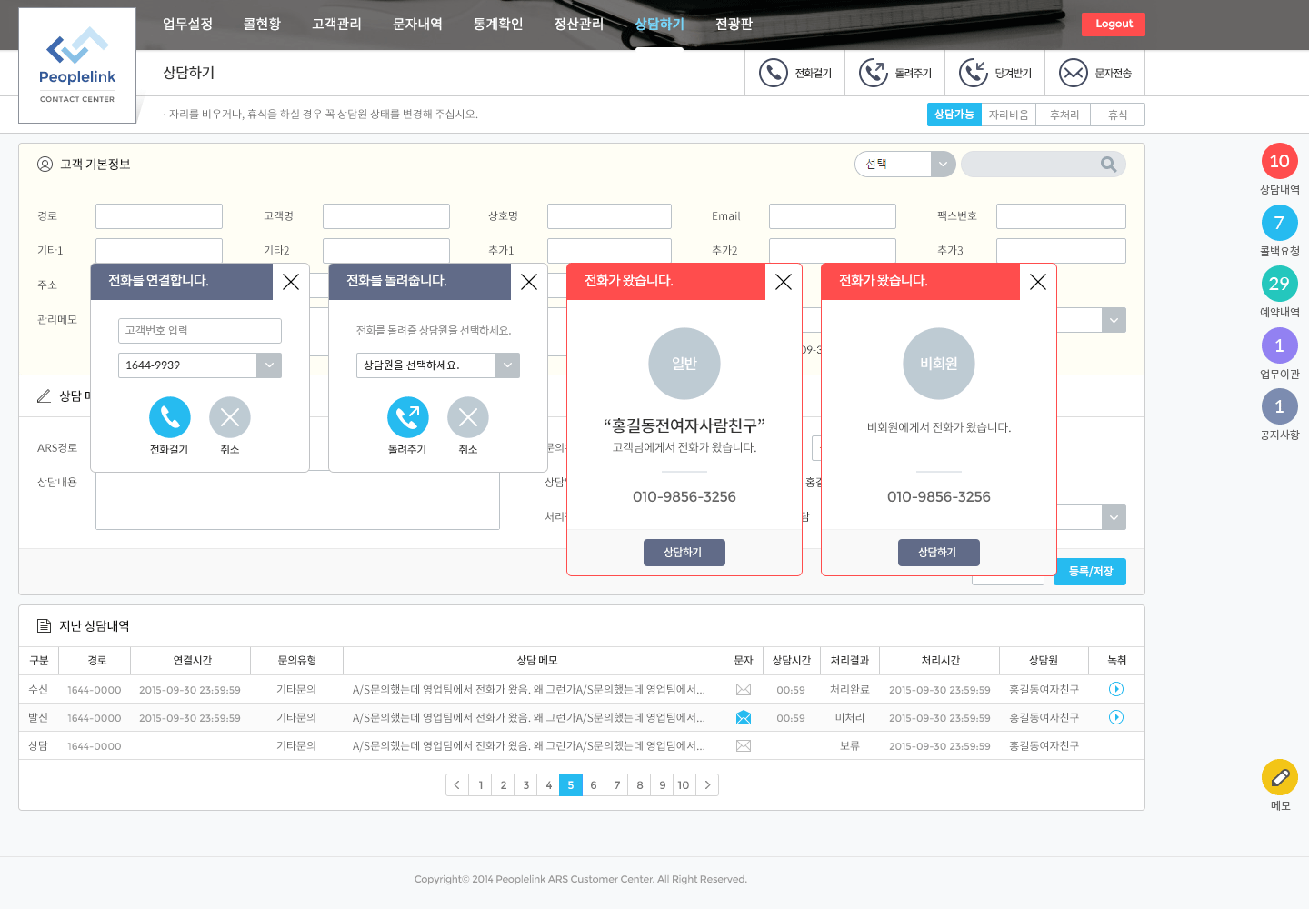
Task: Click the Logout button
Action: (1113, 25)
